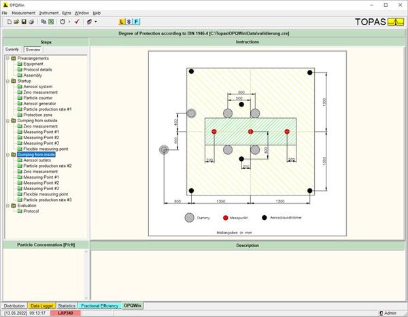Select Particle production rate #3 step

(x=48, y=200)
